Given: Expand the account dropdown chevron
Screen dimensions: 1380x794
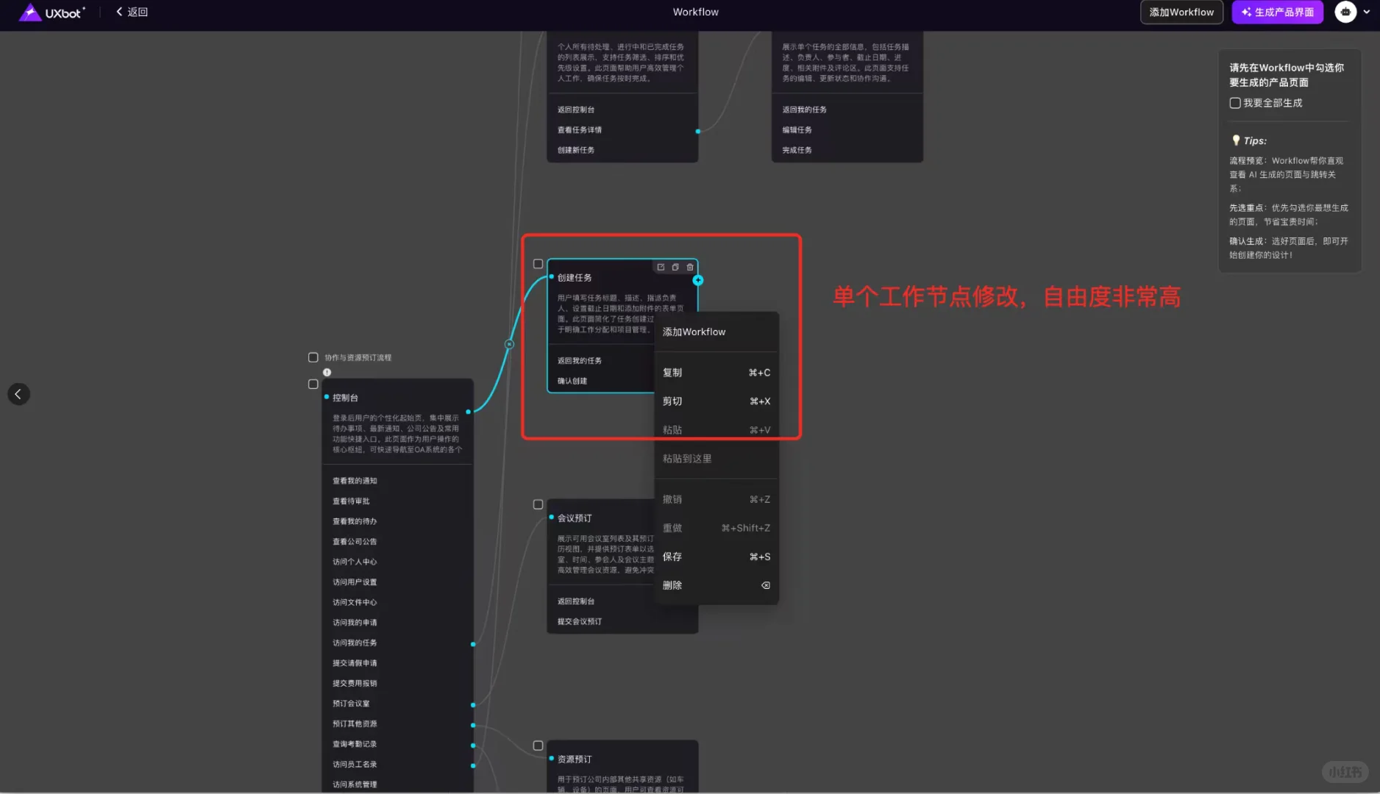Looking at the screenshot, I should point(1367,12).
